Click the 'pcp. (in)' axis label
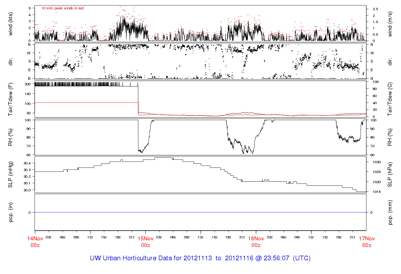Image resolution: width=401 pixels, height=274 pixels. click(11, 212)
